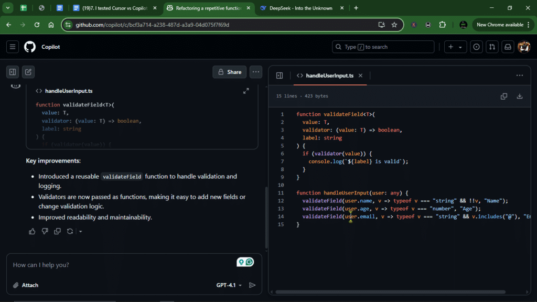
Task: Open the pull requests icon
Action: tap(492, 47)
